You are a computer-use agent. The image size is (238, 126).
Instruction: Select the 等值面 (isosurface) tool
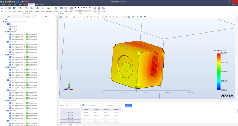click(x=37, y=9)
